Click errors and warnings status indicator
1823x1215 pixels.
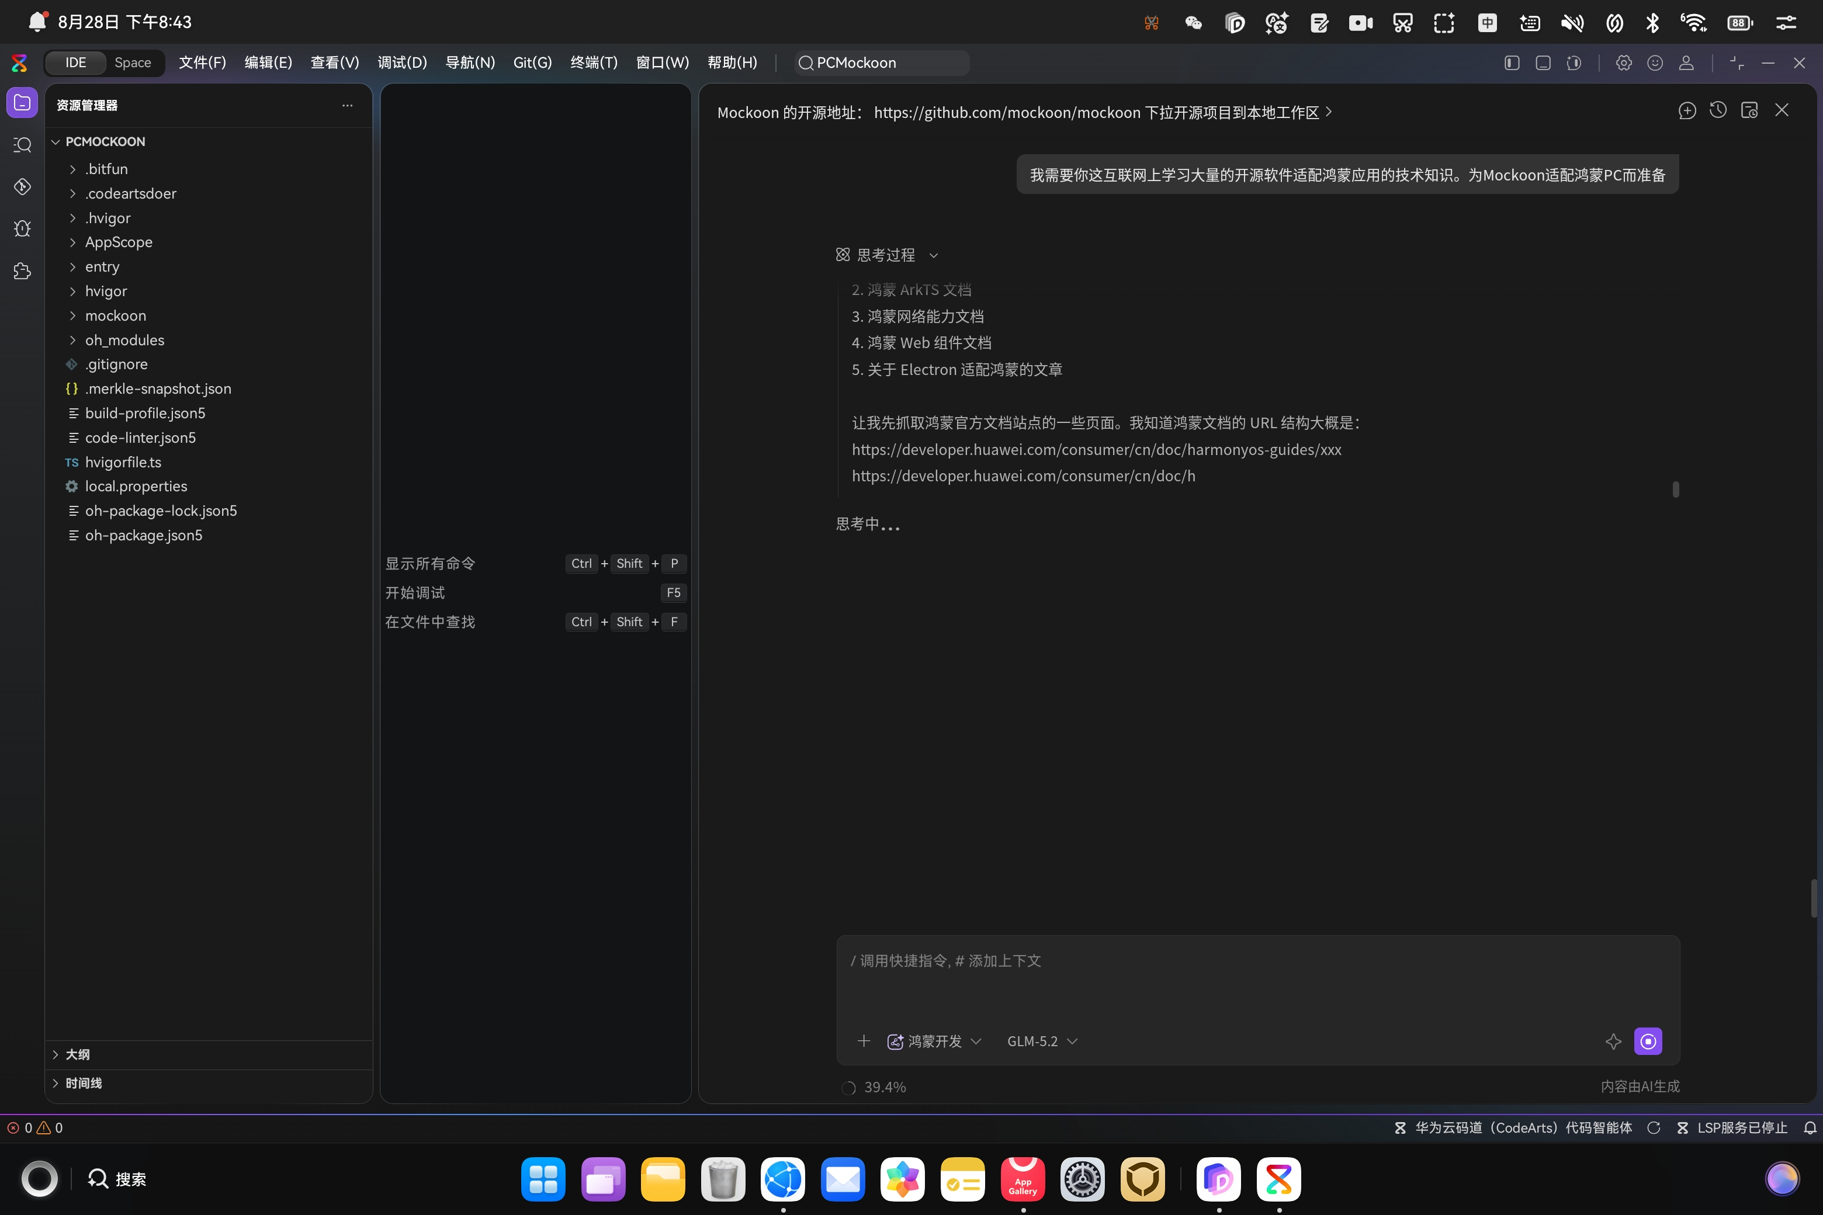click(35, 1128)
